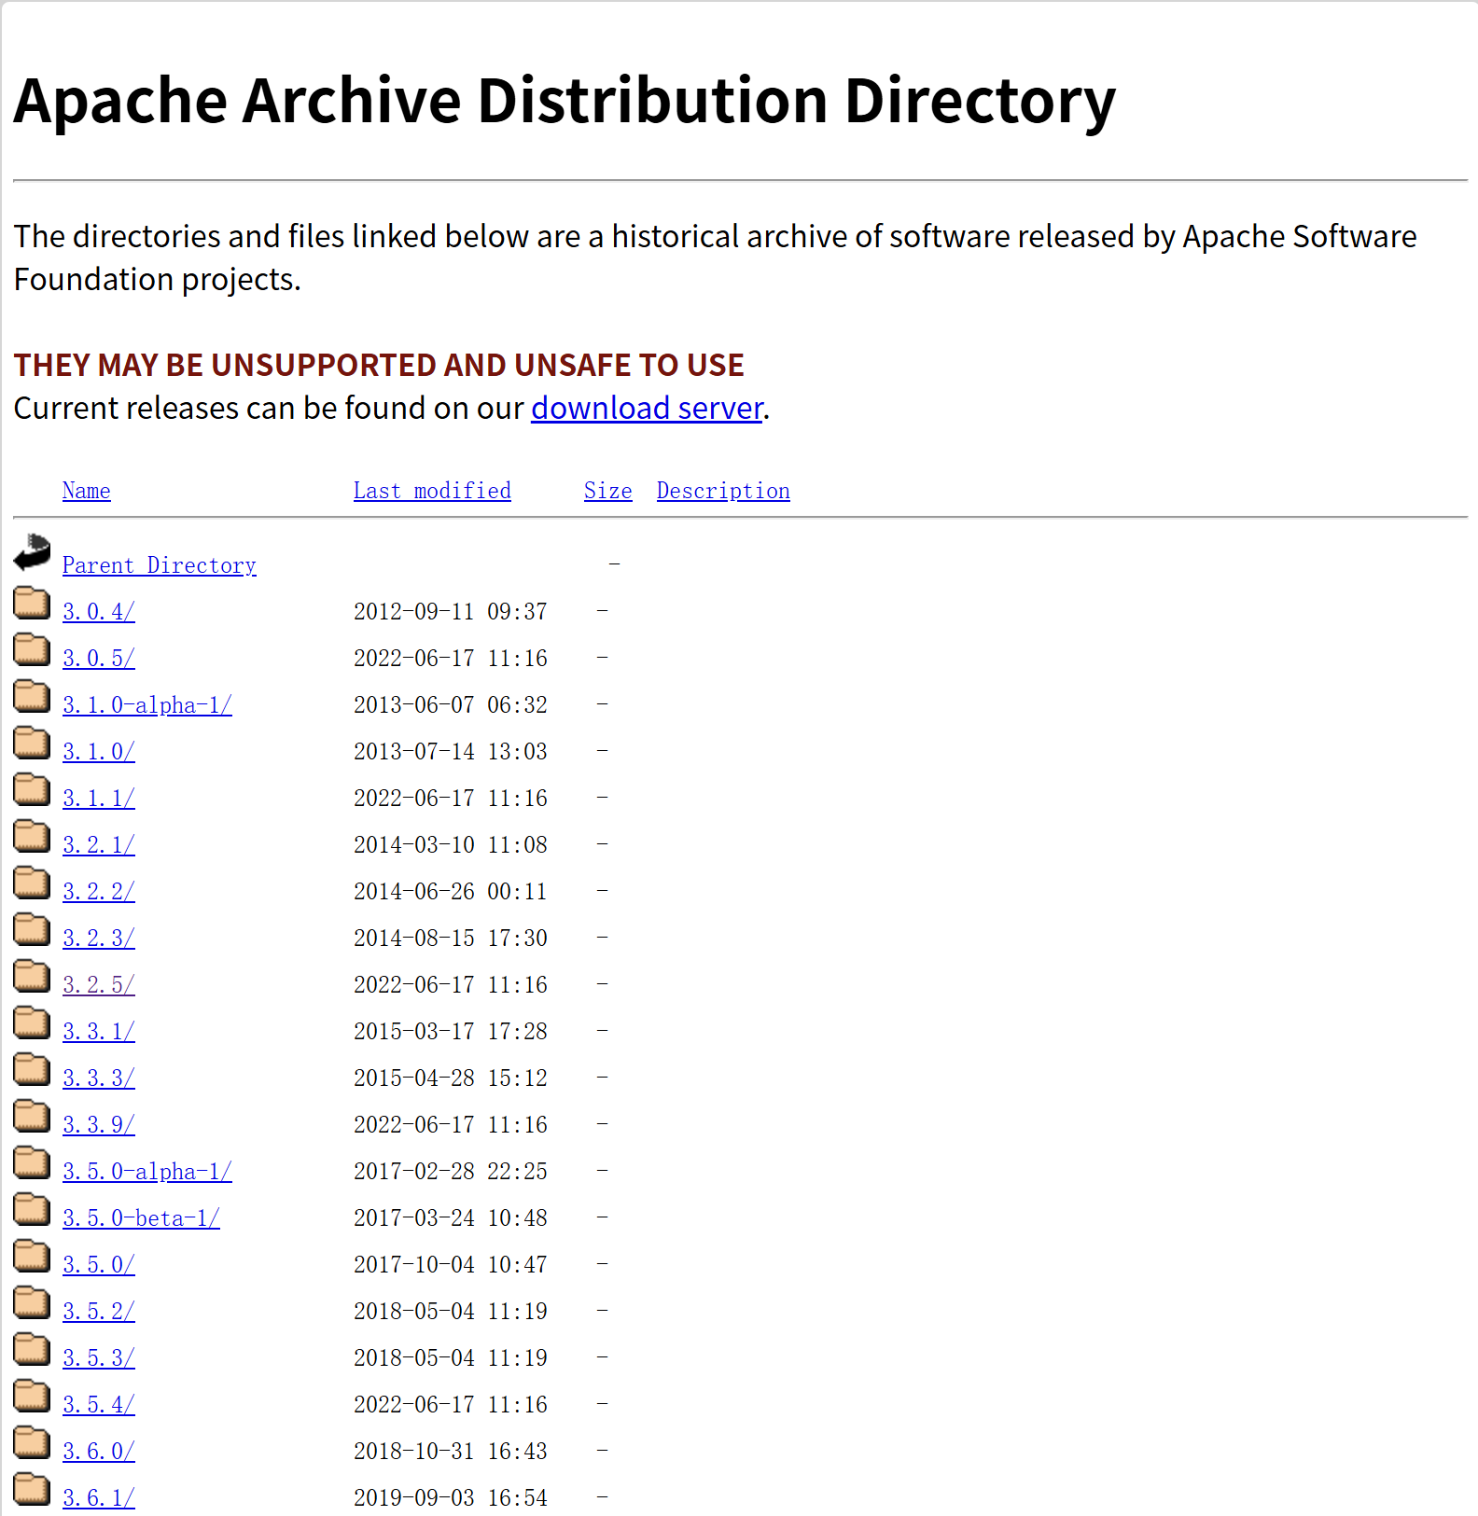Click folder icon beside 3.6.1/
Image resolution: width=1478 pixels, height=1516 pixels.
32,1489
